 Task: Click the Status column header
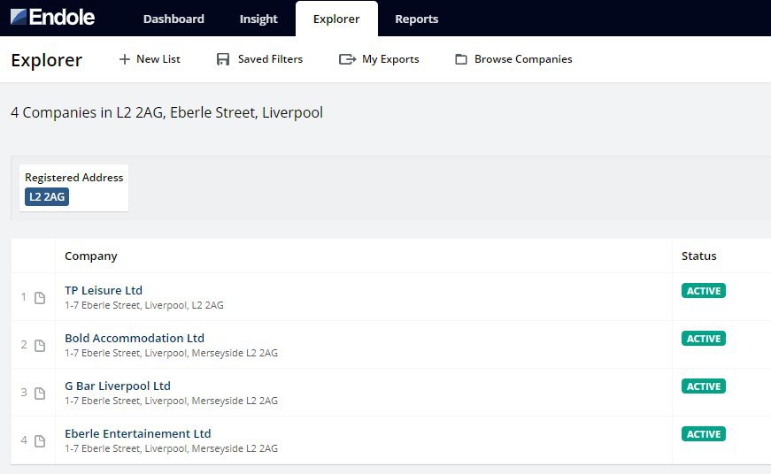698,256
